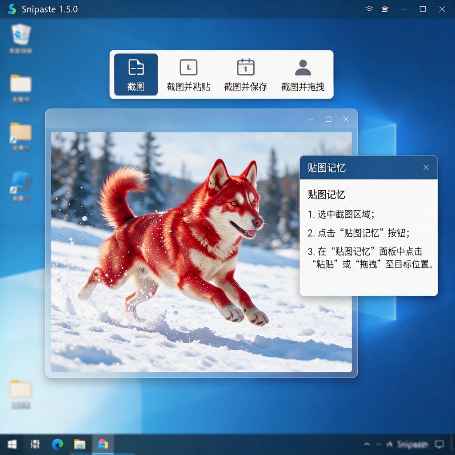Screen dimensions: 455x455
Task: Click the Snipaste tray label
Action: pyautogui.click(x=412, y=444)
